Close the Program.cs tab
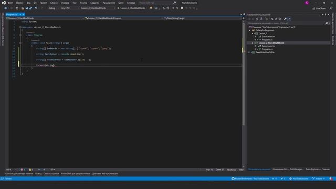The image size is (336, 189). pyautogui.click(x=23, y=15)
